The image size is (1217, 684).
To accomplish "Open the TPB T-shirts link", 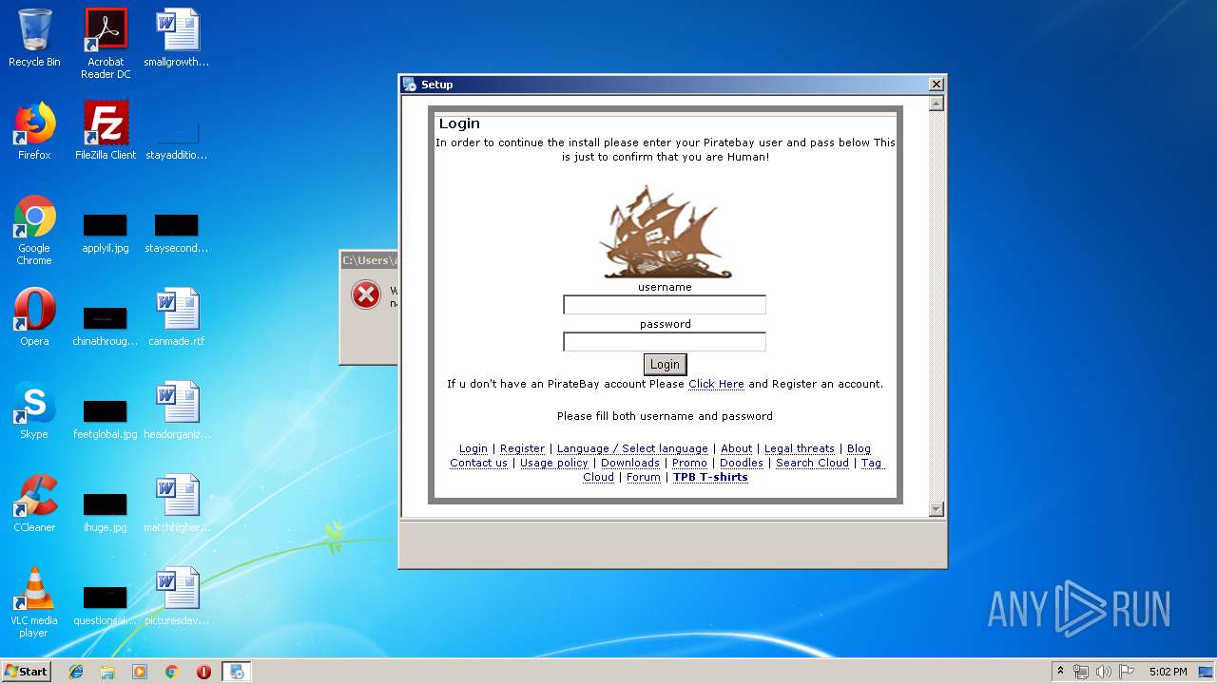I will pyautogui.click(x=710, y=477).
